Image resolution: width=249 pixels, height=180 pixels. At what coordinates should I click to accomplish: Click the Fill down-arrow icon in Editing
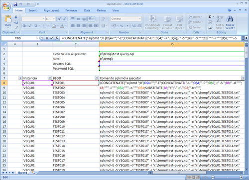pos(210,22)
